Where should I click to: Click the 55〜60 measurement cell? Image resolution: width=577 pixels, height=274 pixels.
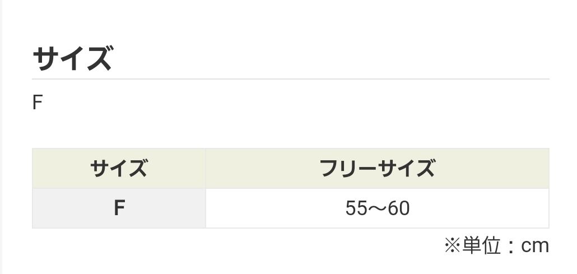pyautogui.click(x=377, y=208)
